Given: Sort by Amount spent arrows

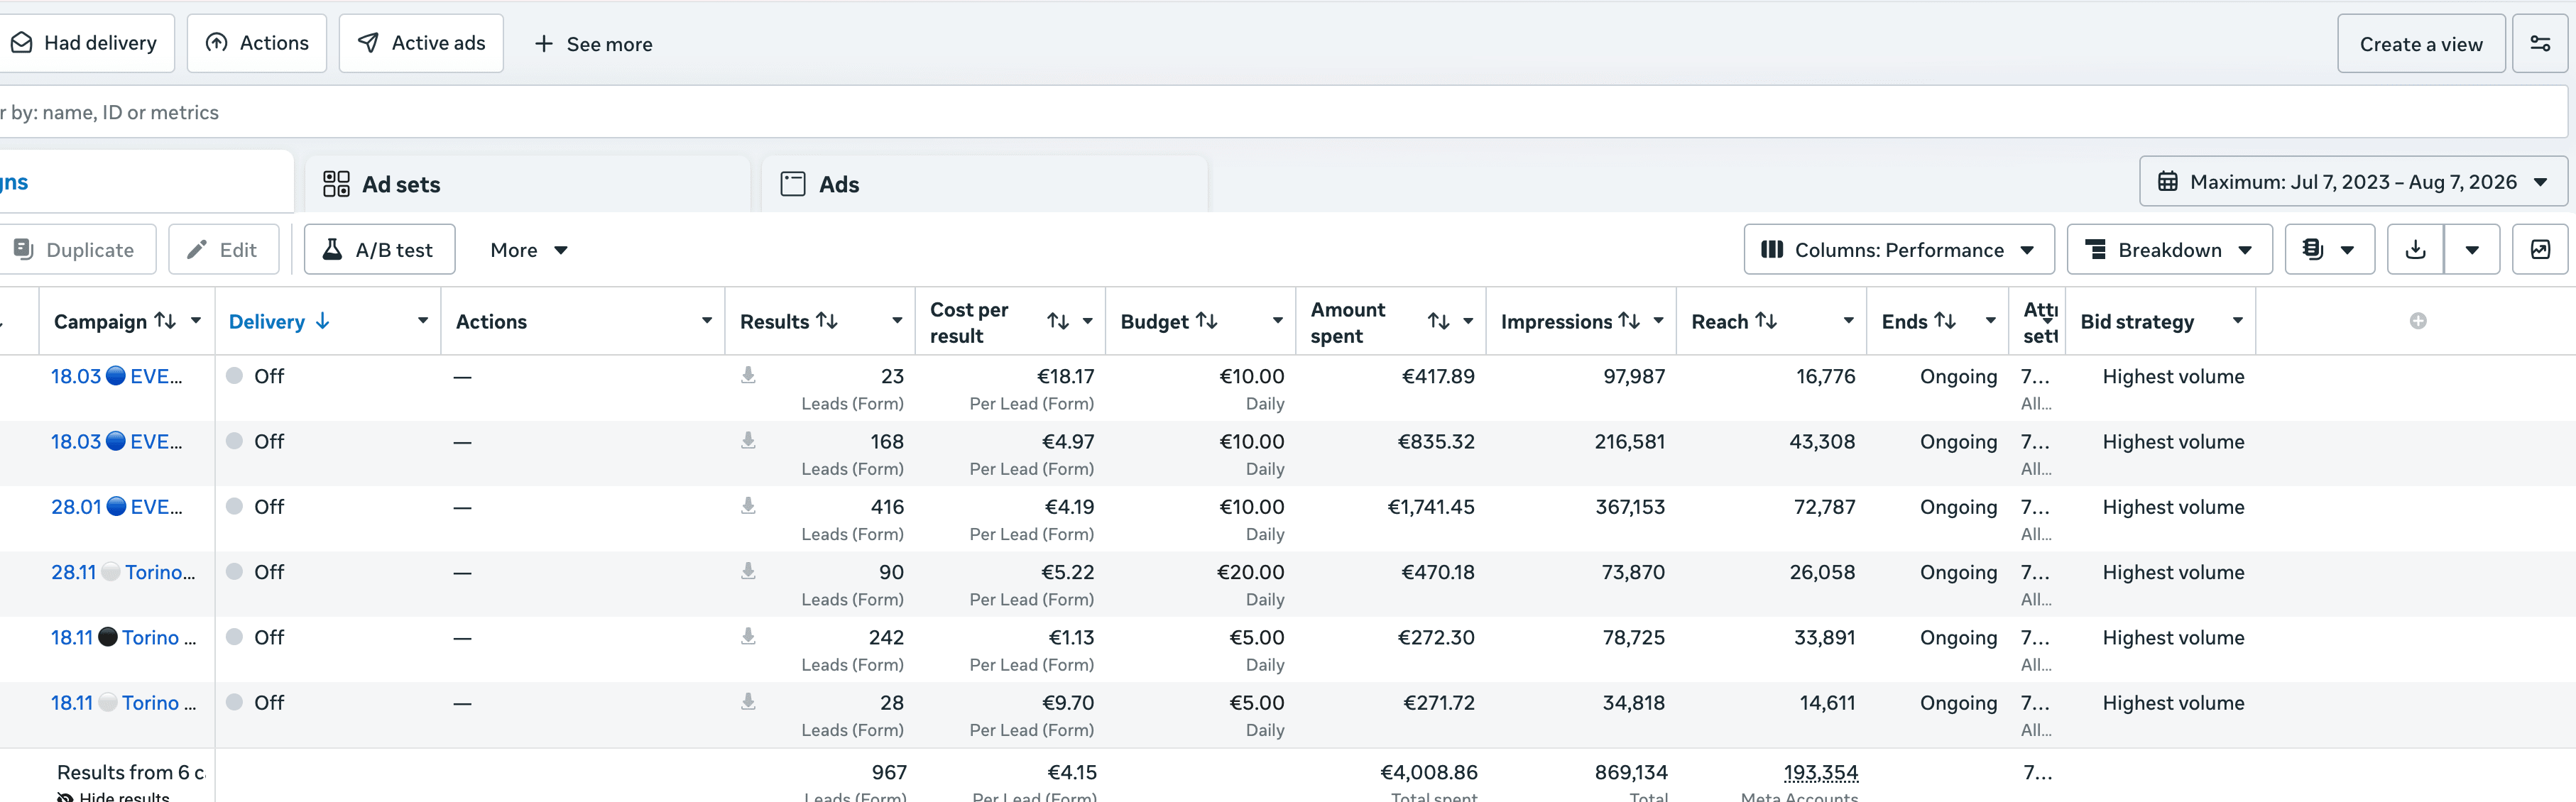Looking at the screenshot, I should pos(1438,321).
